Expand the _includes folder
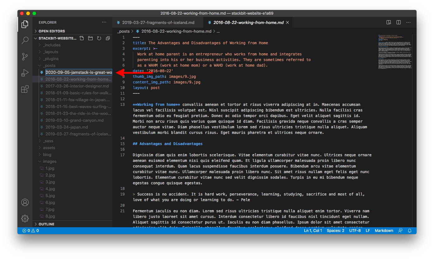This screenshot has height=259, width=434. point(72,45)
